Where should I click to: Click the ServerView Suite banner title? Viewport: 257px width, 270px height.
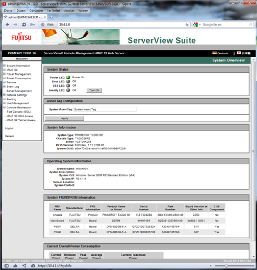[x=162, y=40]
